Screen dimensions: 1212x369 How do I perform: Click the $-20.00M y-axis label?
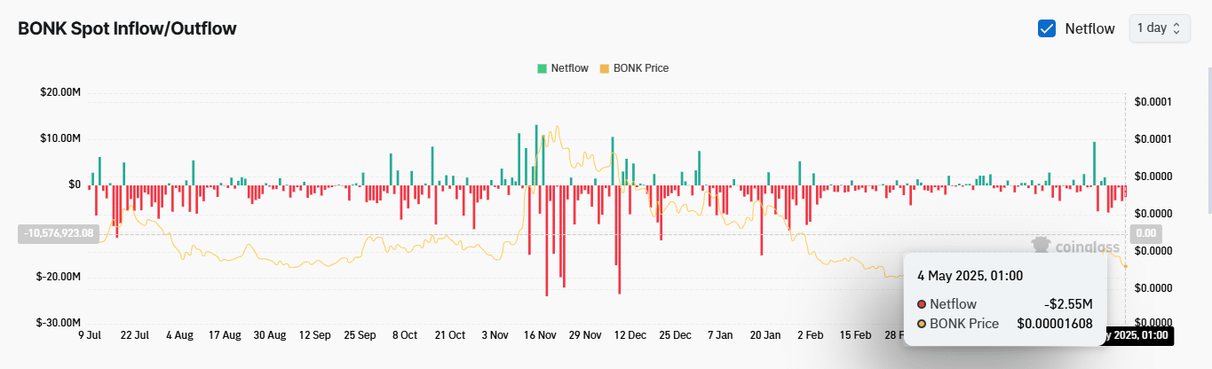point(59,277)
